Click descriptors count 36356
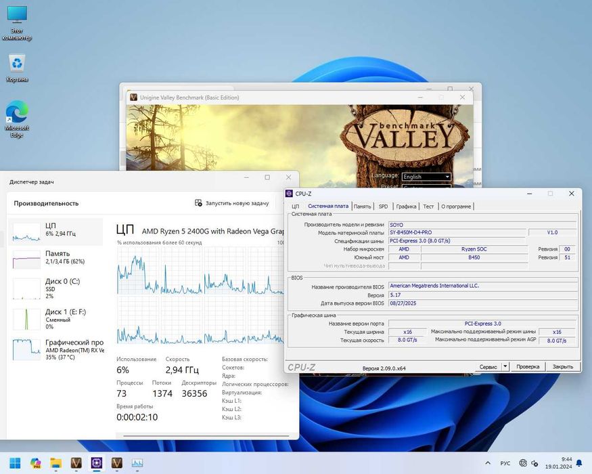The image size is (592, 474). pyautogui.click(x=194, y=393)
